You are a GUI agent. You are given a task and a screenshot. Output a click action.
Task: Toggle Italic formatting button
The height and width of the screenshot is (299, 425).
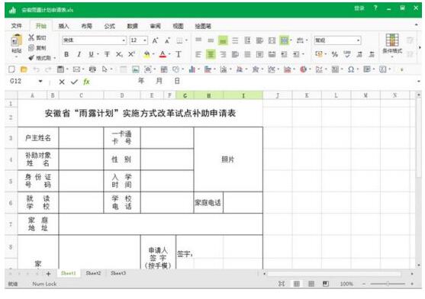[x=79, y=54]
